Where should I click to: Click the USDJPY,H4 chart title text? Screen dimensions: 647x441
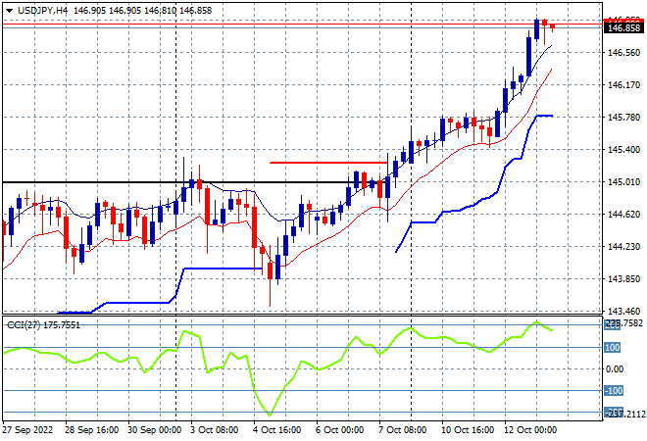(x=42, y=11)
